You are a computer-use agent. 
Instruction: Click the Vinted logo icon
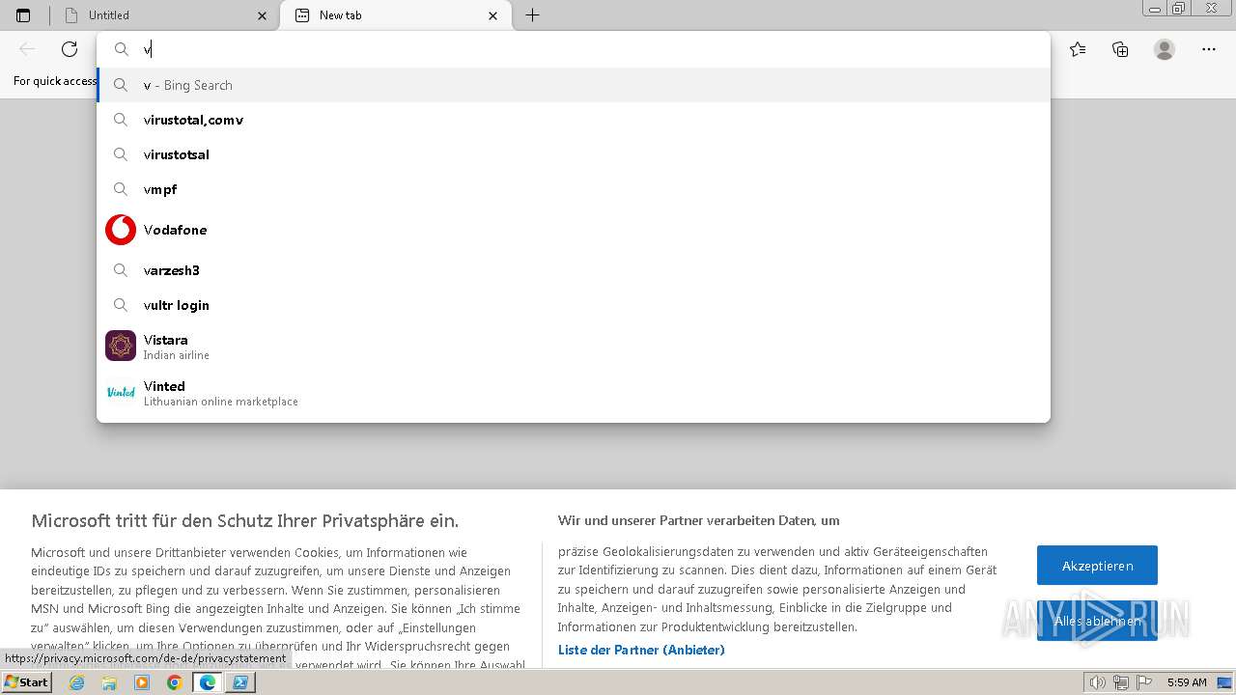point(121,392)
